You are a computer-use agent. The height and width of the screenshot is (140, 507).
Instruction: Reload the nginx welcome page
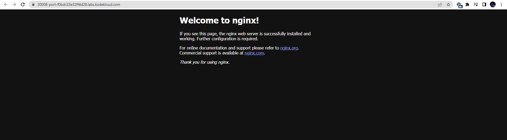(x=23, y=4)
